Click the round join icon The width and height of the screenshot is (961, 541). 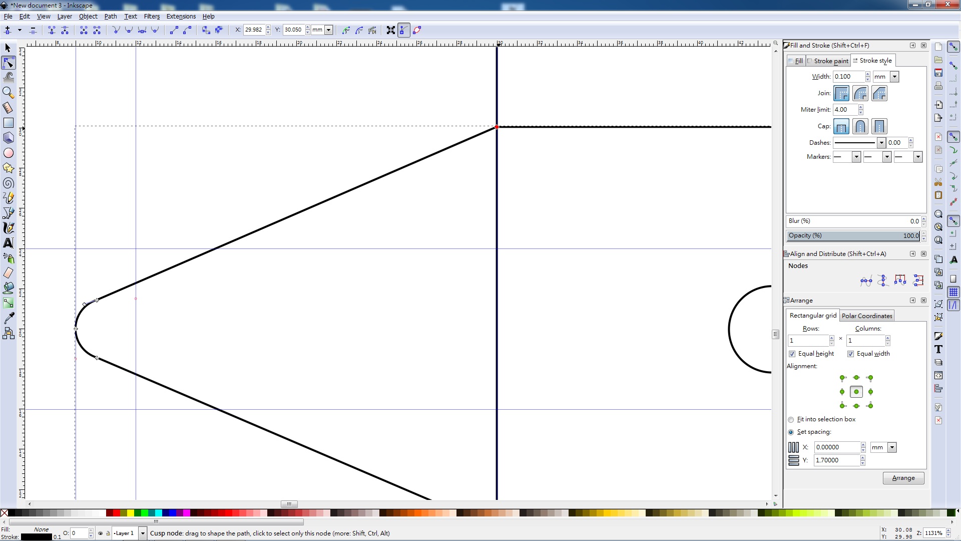click(x=860, y=93)
